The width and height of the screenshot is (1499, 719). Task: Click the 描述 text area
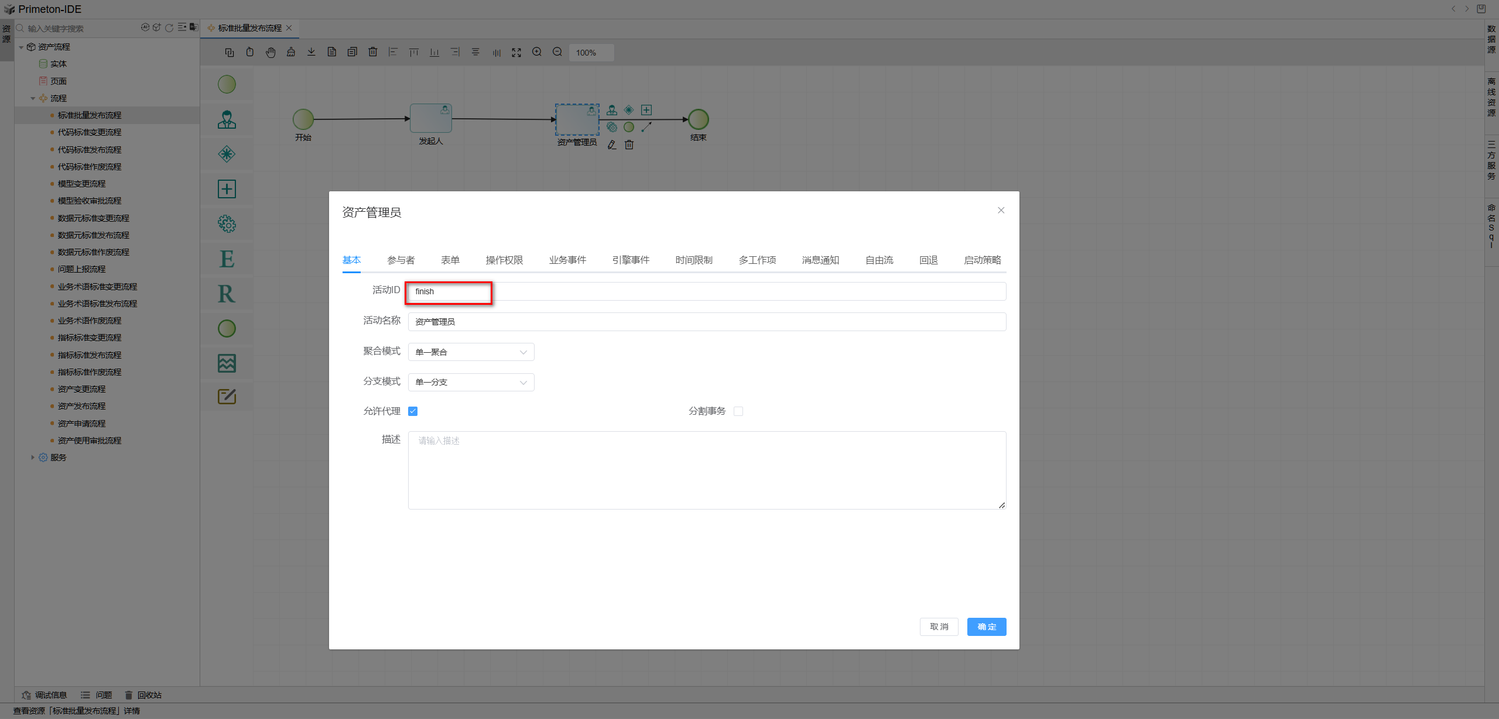pos(706,470)
